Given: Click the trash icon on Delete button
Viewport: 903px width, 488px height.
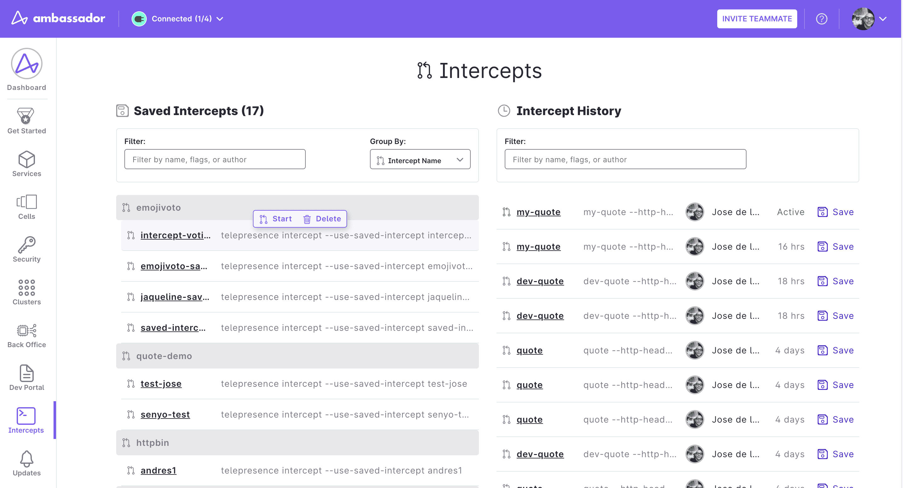Looking at the screenshot, I should (x=307, y=219).
